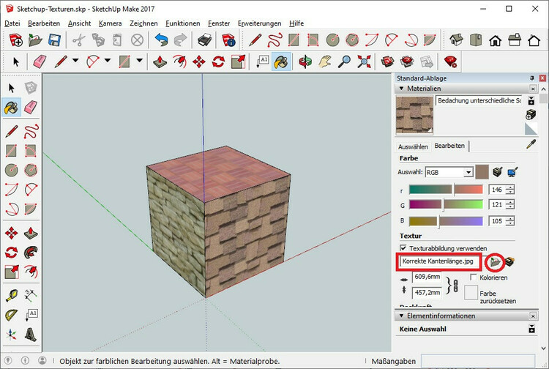Click the Undo arrow icon

coord(161,40)
